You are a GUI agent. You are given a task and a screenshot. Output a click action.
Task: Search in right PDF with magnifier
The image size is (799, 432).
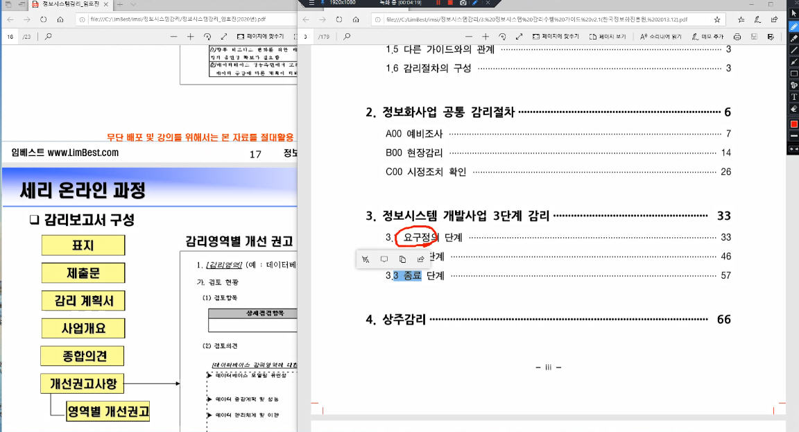pos(347,37)
